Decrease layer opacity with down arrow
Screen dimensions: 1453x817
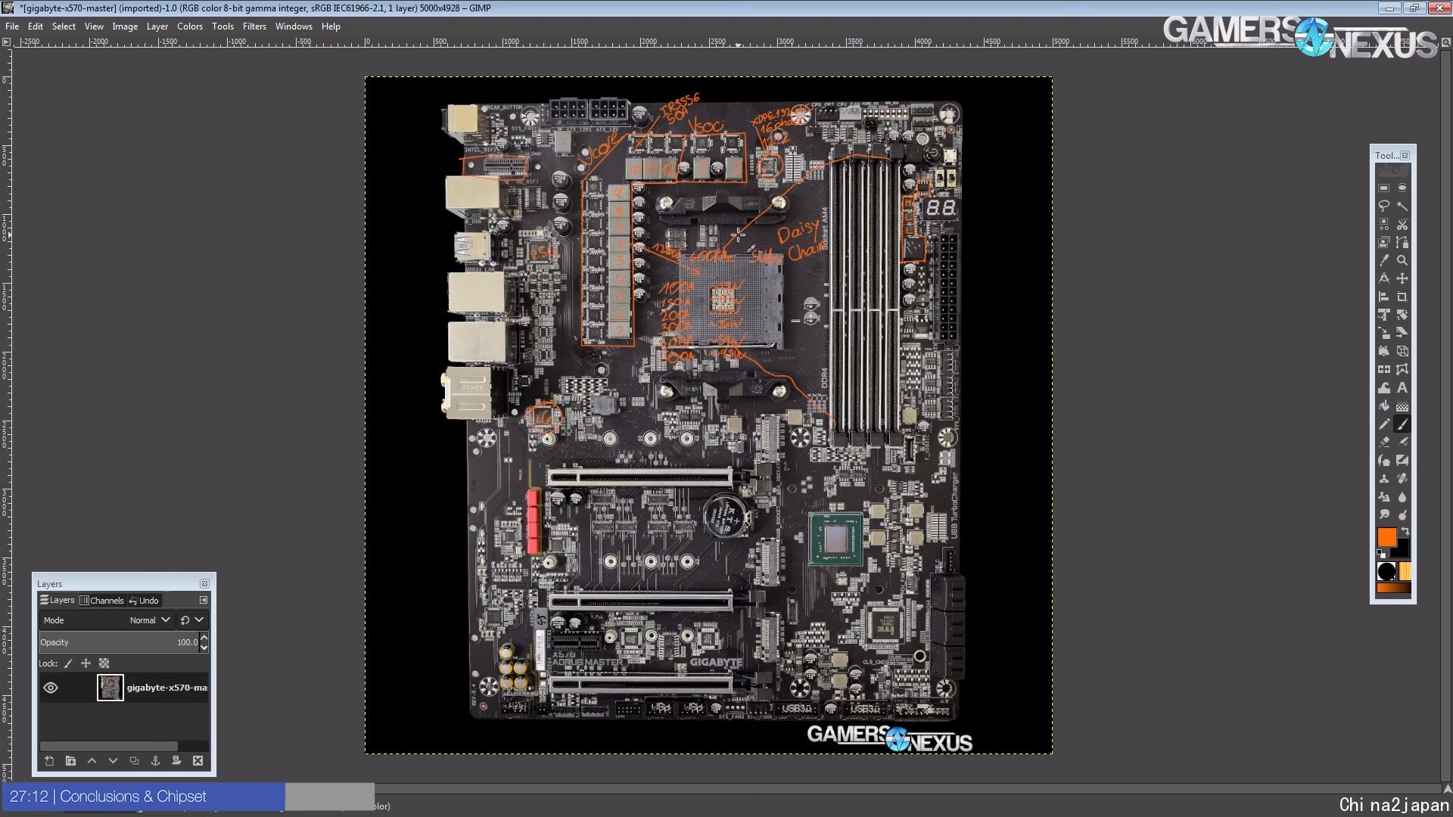coord(204,648)
